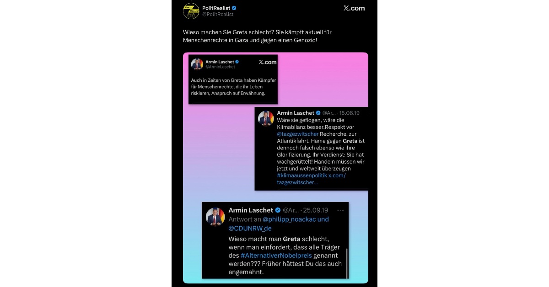This screenshot has height=287, width=549.
Task: Click the X.com logo at top right
Action: click(x=354, y=8)
